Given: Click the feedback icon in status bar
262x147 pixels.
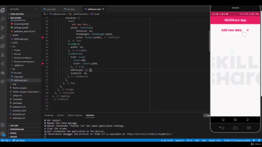Looking at the screenshot, I should (254, 140).
